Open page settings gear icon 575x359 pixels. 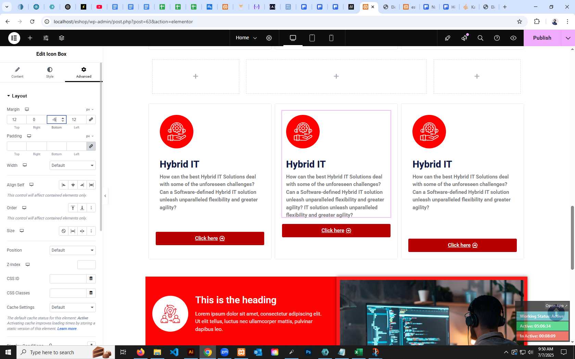tap(269, 38)
